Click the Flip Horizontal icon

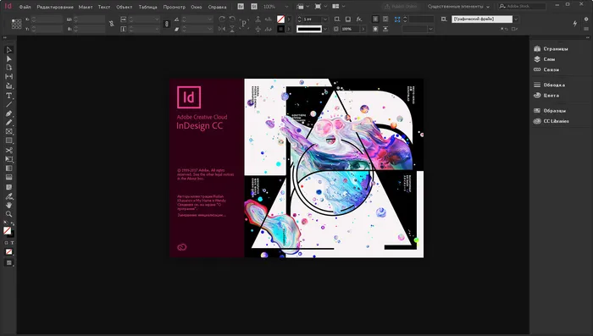coord(222,29)
